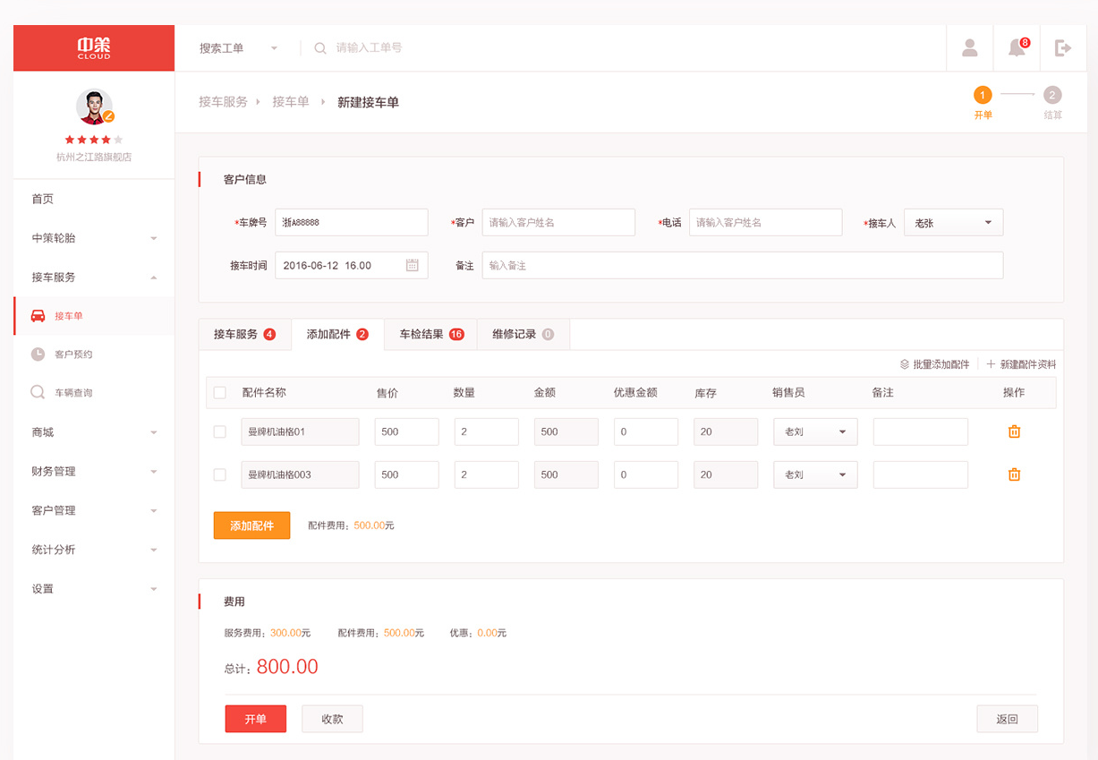Click the red 开单 button

pos(255,719)
